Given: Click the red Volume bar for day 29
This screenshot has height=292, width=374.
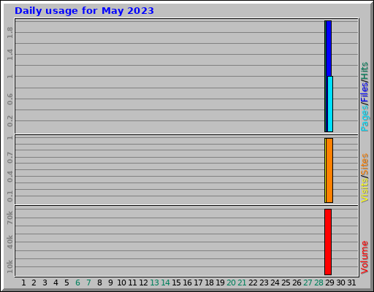Looking at the screenshot, I should pos(328,242).
